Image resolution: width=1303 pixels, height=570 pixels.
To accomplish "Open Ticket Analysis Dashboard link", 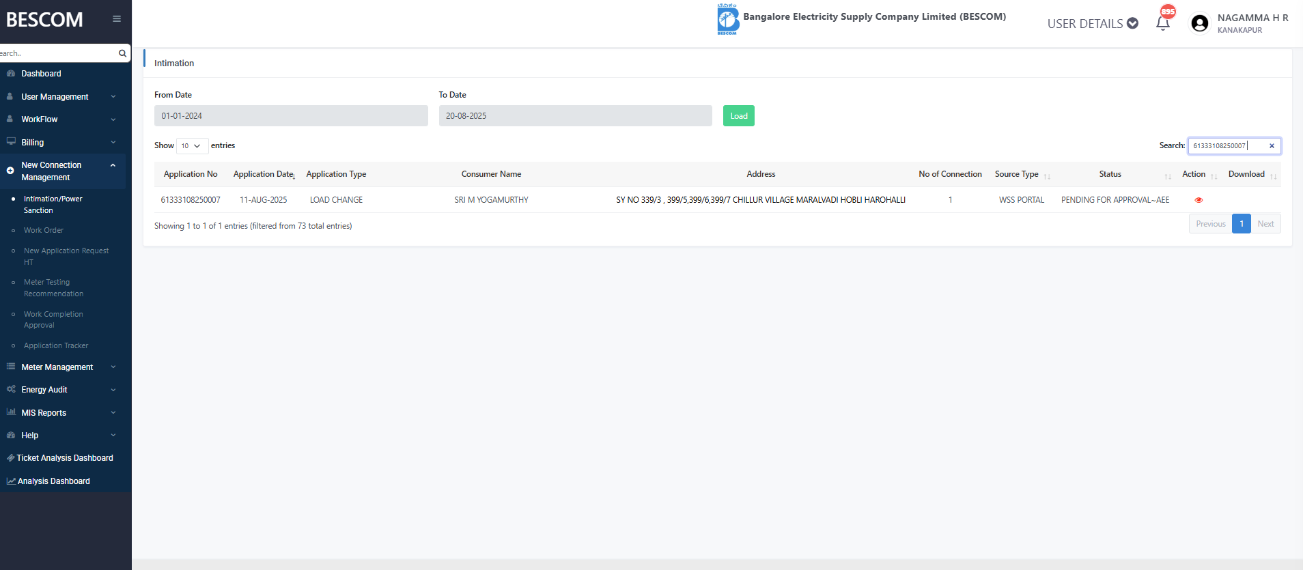I will coord(65,458).
